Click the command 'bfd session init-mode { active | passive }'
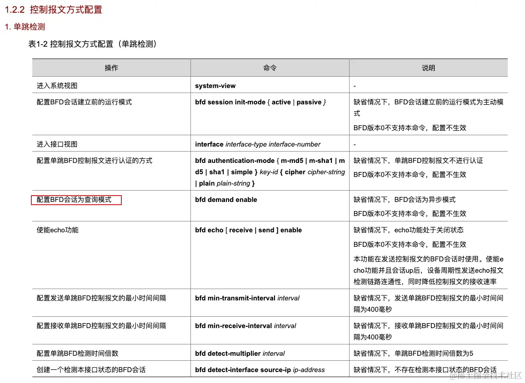Viewport: 525px width, 383px height. point(260,102)
